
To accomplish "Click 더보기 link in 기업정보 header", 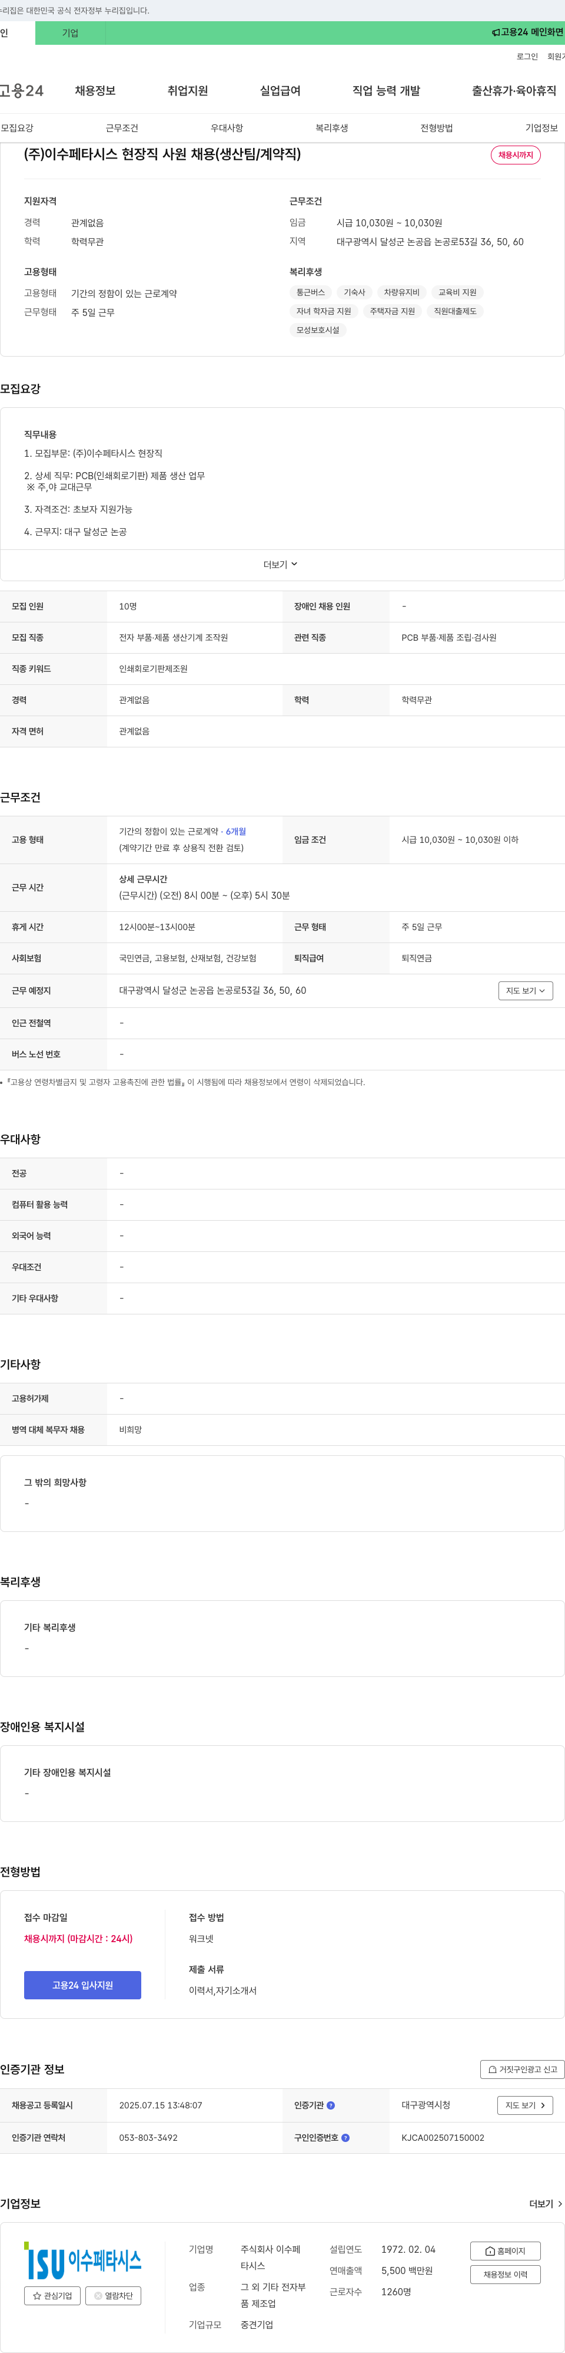I will [x=546, y=2204].
